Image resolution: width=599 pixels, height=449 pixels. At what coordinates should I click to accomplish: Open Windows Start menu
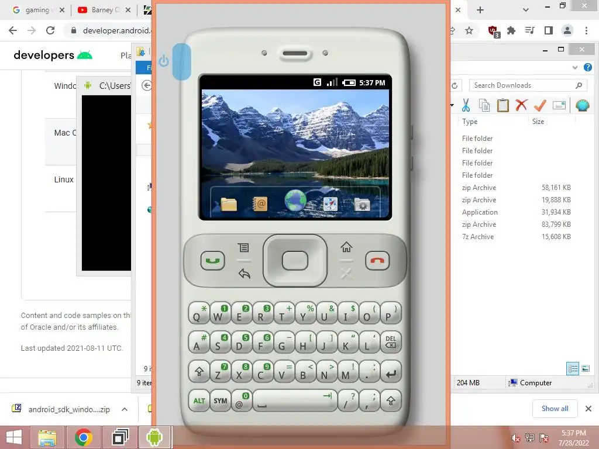(14, 437)
